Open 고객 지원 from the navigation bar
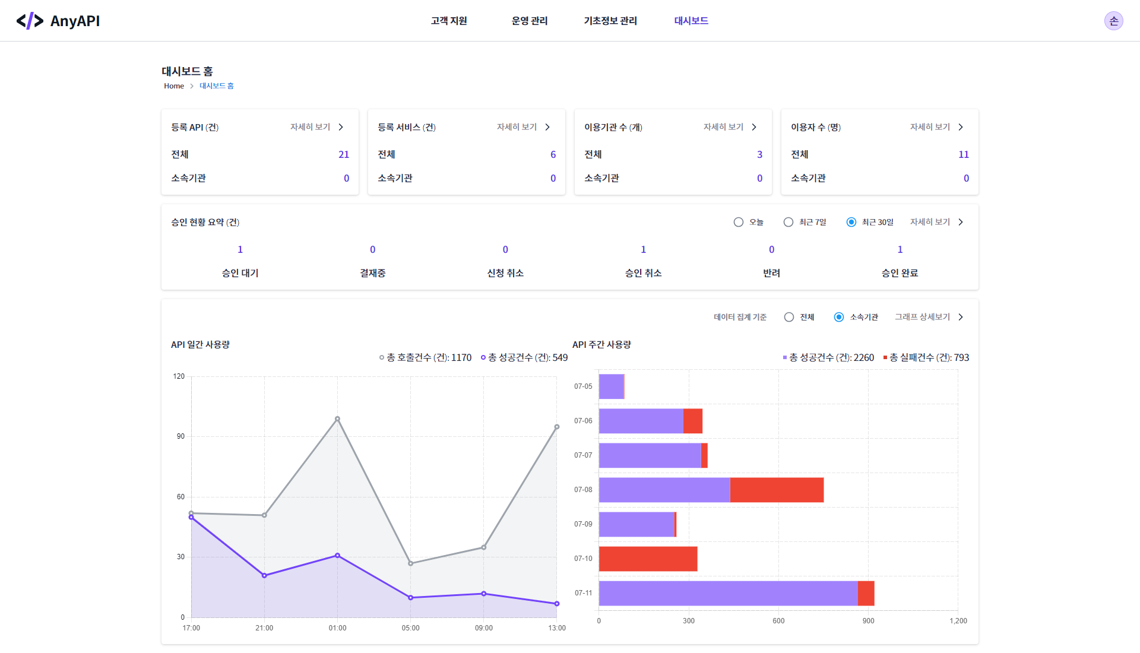The height and width of the screenshot is (653, 1140). pos(448,20)
